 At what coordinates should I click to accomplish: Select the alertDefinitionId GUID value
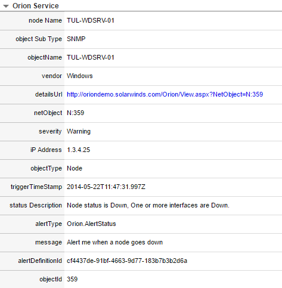tap(127, 261)
